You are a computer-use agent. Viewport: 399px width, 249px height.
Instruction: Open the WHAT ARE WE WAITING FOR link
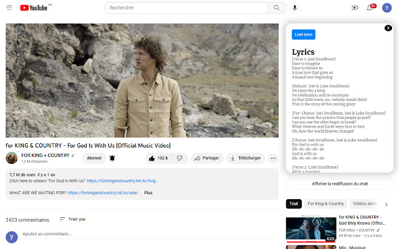click(103, 193)
